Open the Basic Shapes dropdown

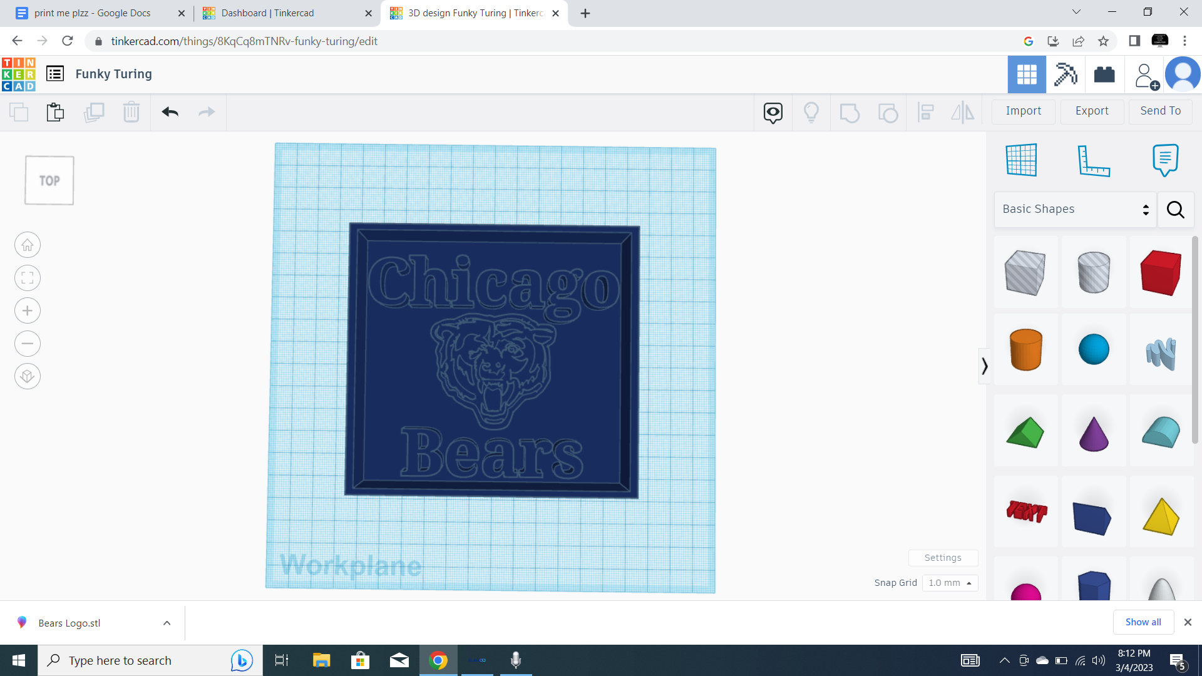[x=1075, y=210]
